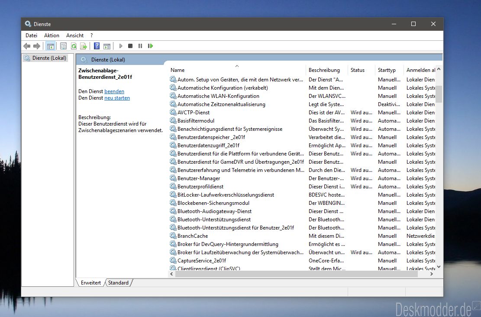Switch to the Standard tab

[118, 283]
